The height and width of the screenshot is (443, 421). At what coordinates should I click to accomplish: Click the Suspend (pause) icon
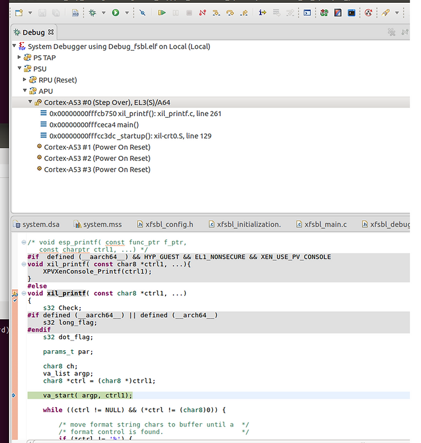176,13
